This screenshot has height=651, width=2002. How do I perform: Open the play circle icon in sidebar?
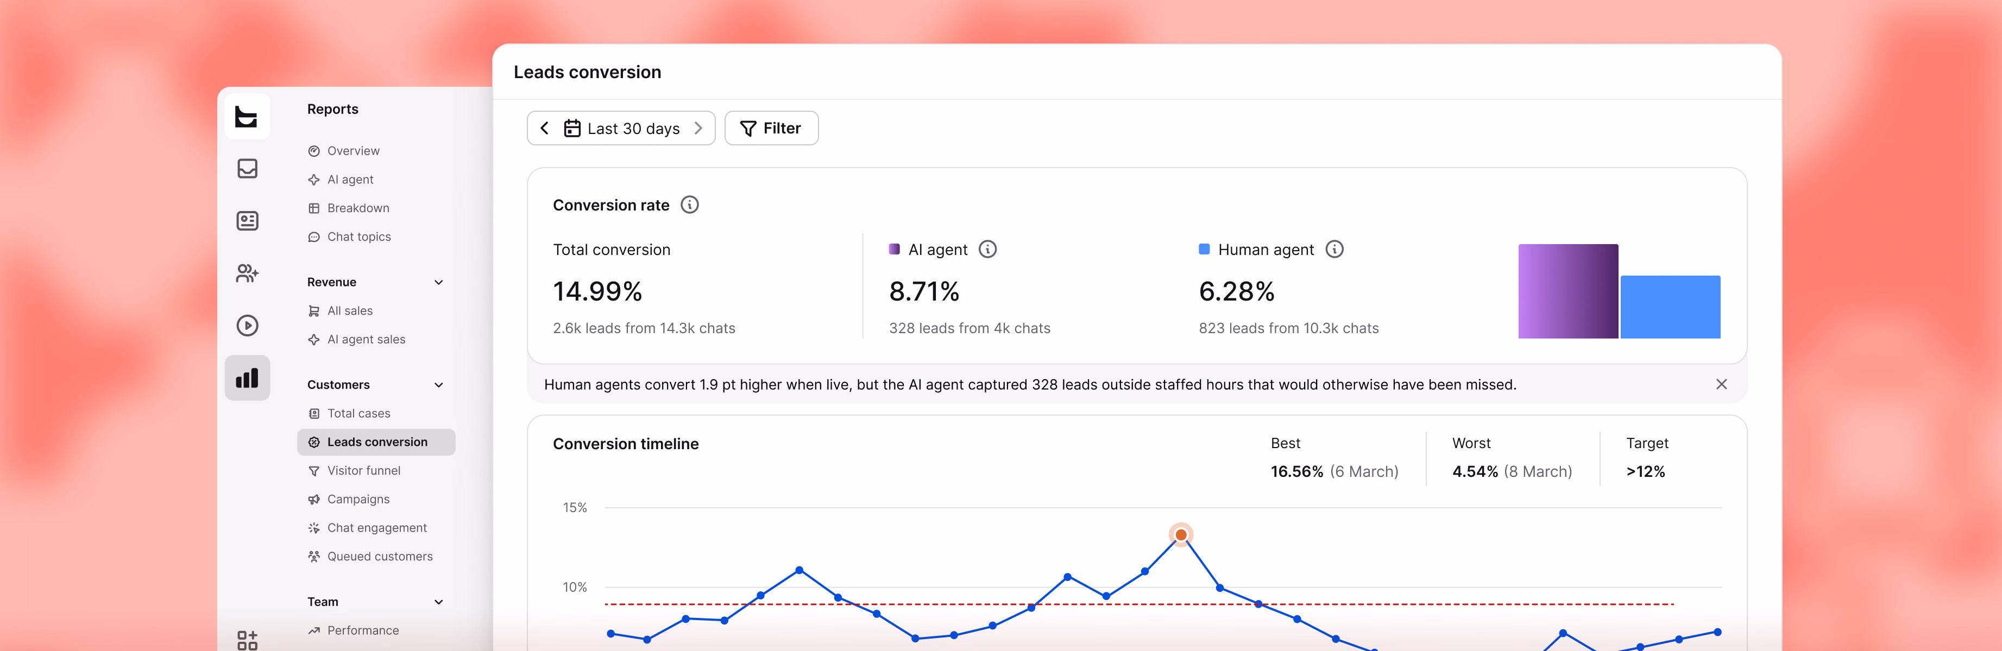[247, 325]
